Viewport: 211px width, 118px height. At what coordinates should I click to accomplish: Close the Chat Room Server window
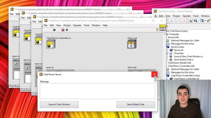[154, 74]
